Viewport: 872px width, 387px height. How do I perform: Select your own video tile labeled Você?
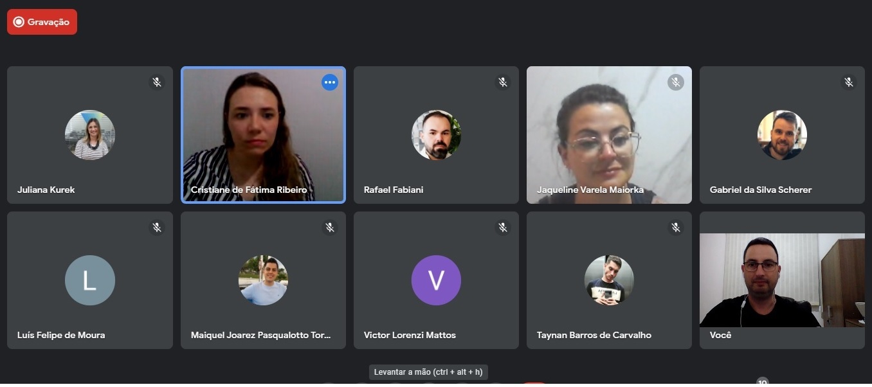pyautogui.click(x=782, y=280)
